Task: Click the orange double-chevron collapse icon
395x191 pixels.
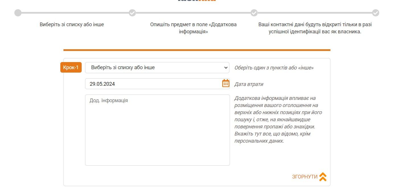Action: point(323,177)
